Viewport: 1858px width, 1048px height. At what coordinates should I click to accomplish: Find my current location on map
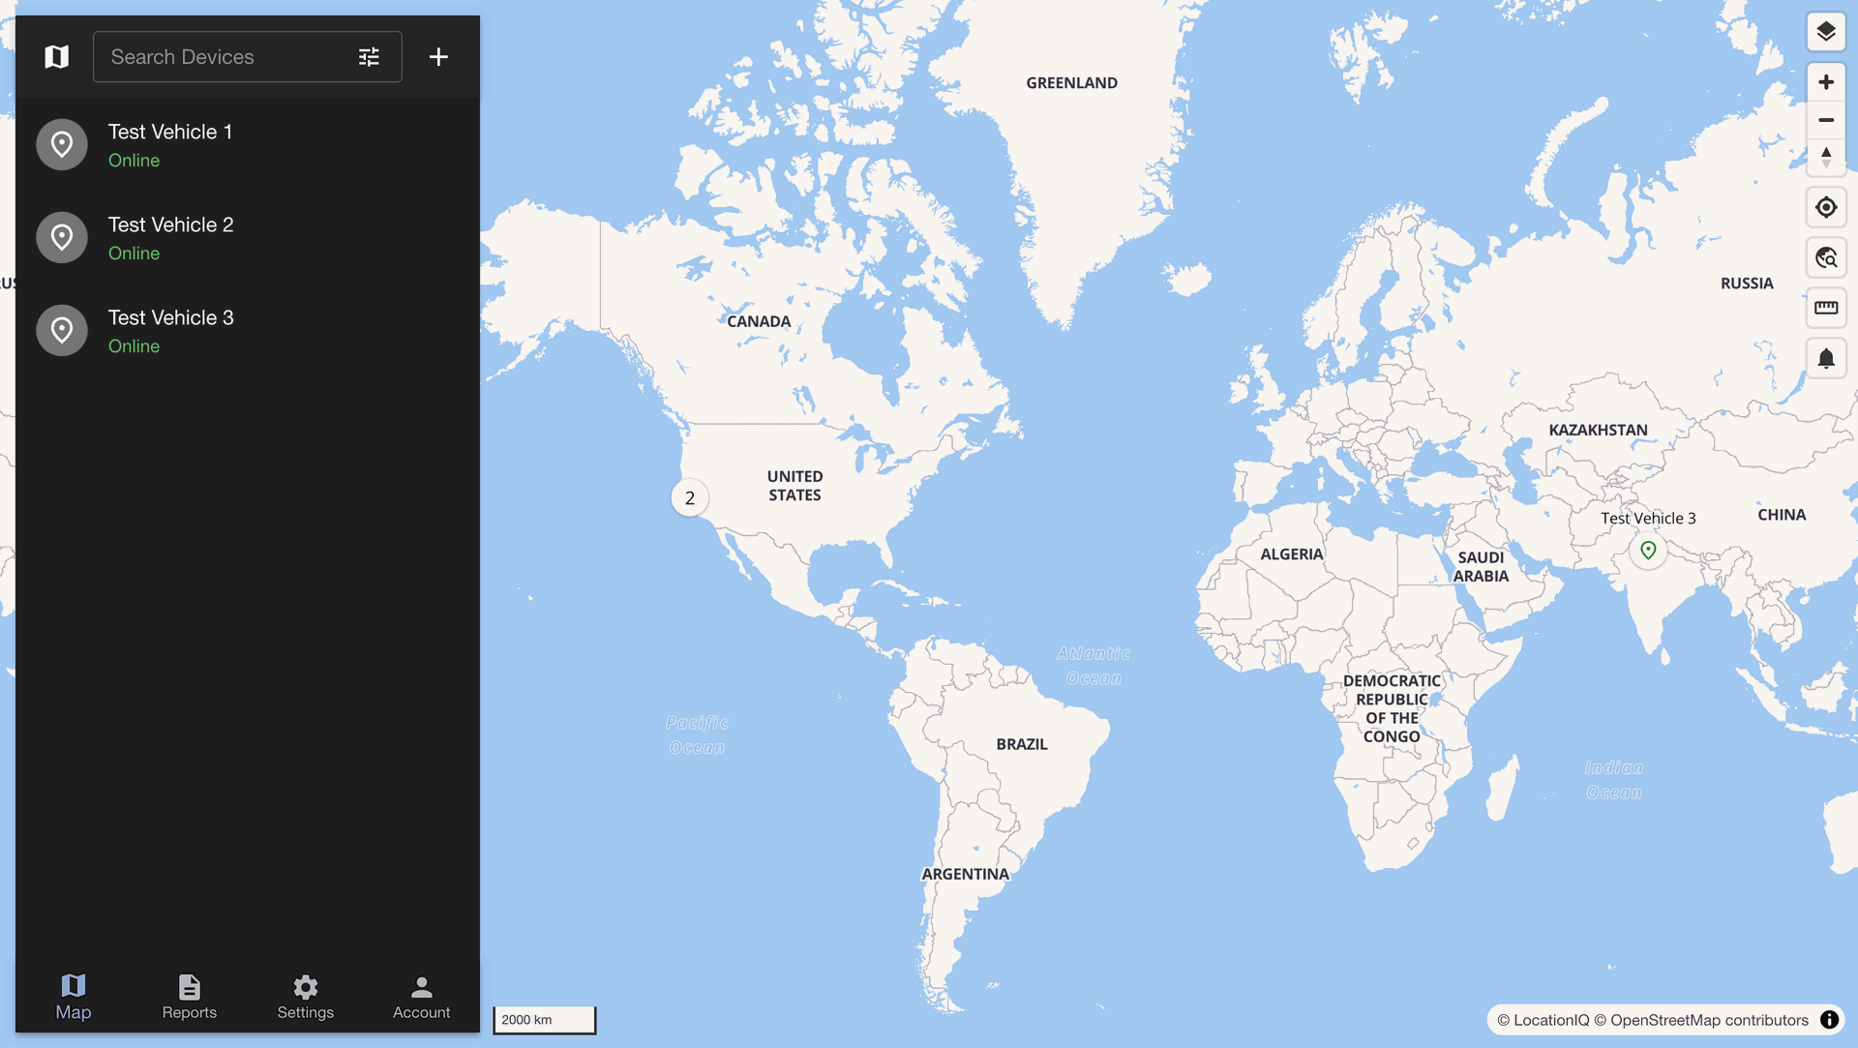pos(1826,207)
